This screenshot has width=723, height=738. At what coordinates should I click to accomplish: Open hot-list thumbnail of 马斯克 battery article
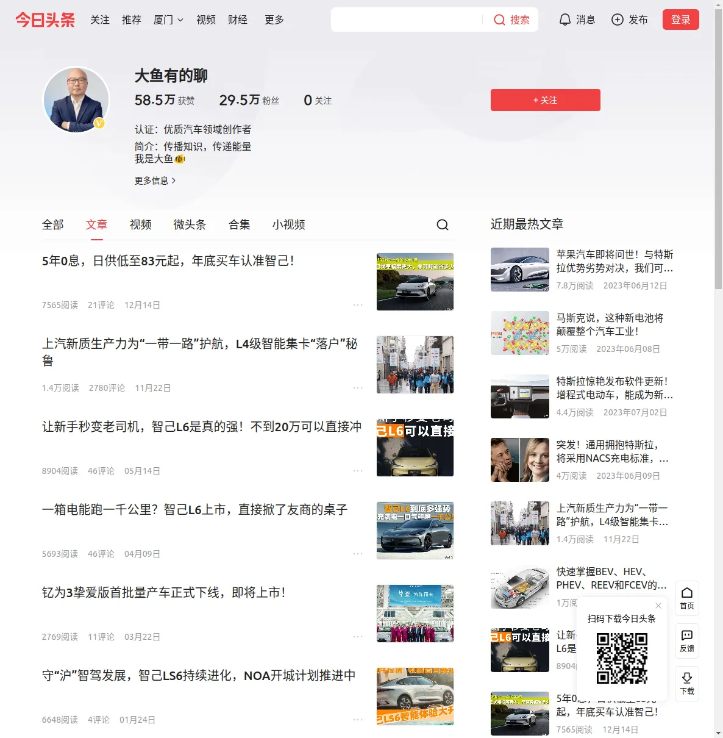coord(520,333)
